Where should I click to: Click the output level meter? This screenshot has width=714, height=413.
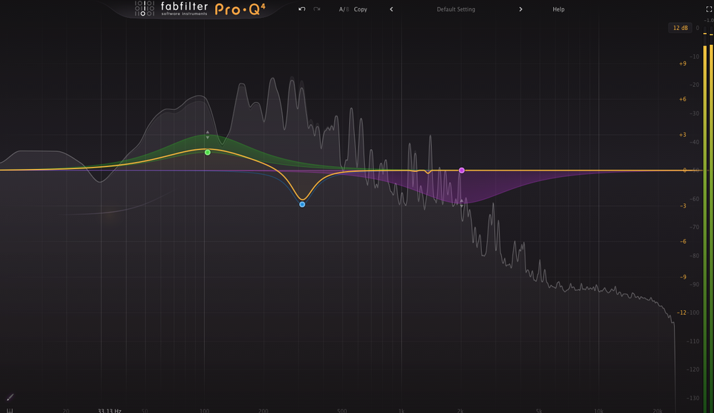point(708,218)
